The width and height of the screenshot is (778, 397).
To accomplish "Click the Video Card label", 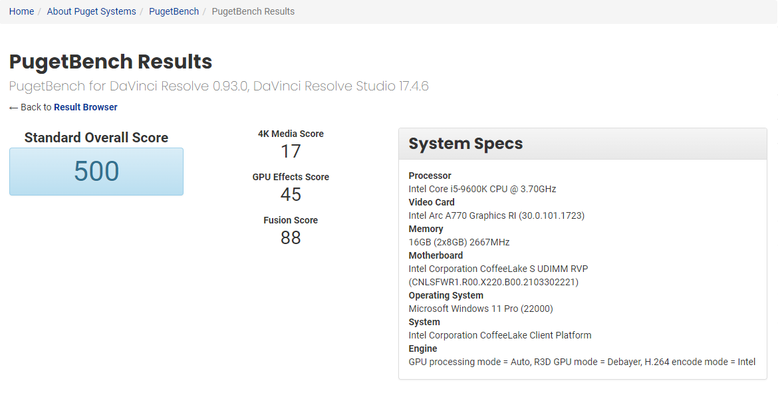I will pos(431,202).
